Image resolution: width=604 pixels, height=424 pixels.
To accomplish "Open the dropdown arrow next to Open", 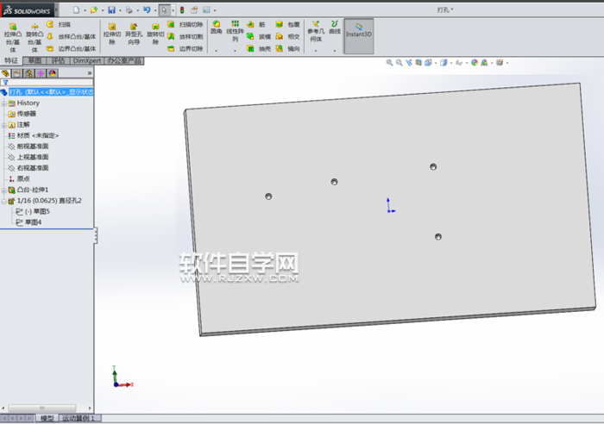I will click(103, 10).
